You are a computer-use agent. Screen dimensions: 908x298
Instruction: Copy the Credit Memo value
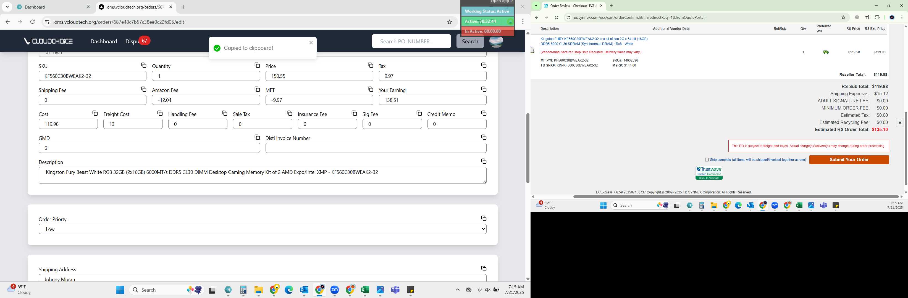[x=484, y=113]
